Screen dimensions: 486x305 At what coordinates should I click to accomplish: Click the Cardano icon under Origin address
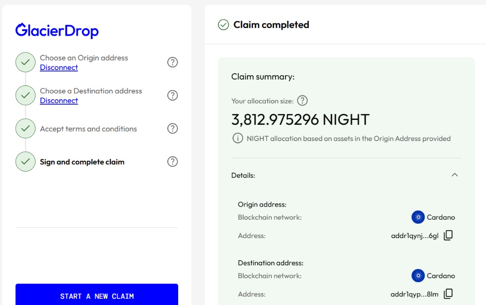pyautogui.click(x=418, y=217)
